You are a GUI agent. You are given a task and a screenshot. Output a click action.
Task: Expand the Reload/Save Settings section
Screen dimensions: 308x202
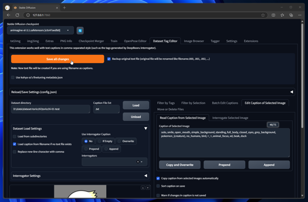(152, 92)
